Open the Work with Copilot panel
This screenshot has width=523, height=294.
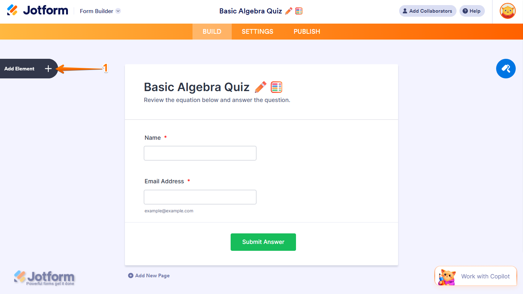(x=485, y=276)
